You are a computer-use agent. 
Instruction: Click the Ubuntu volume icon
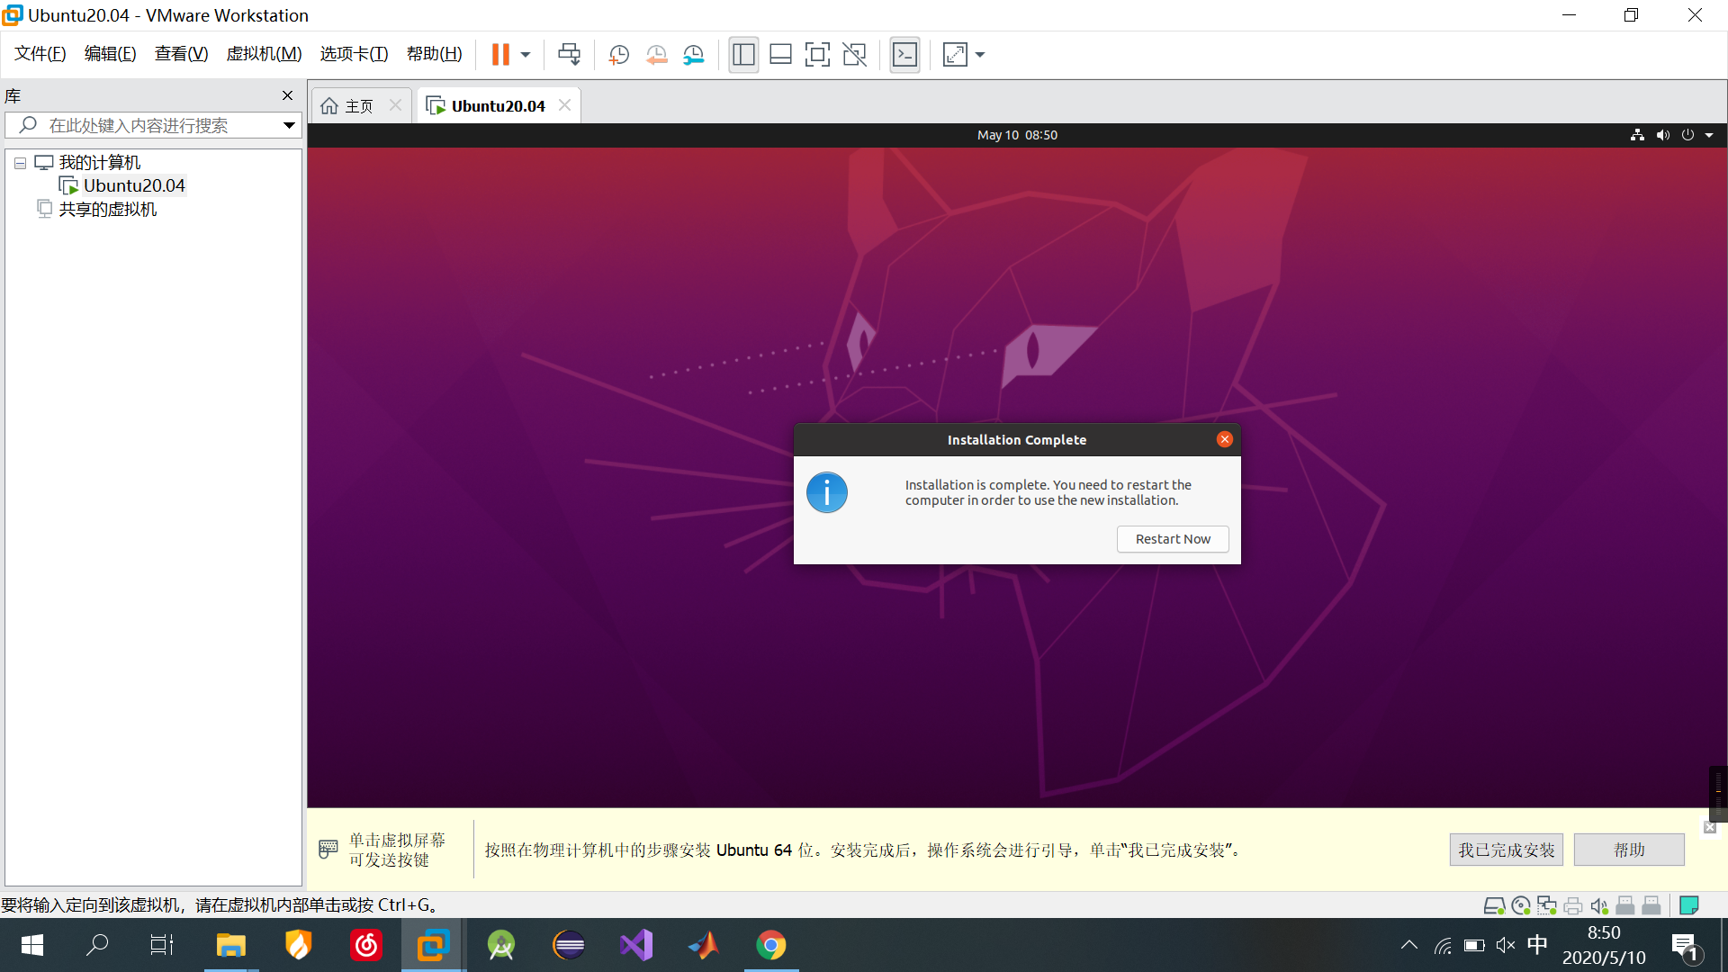pyautogui.click(x=1662, y=135)
